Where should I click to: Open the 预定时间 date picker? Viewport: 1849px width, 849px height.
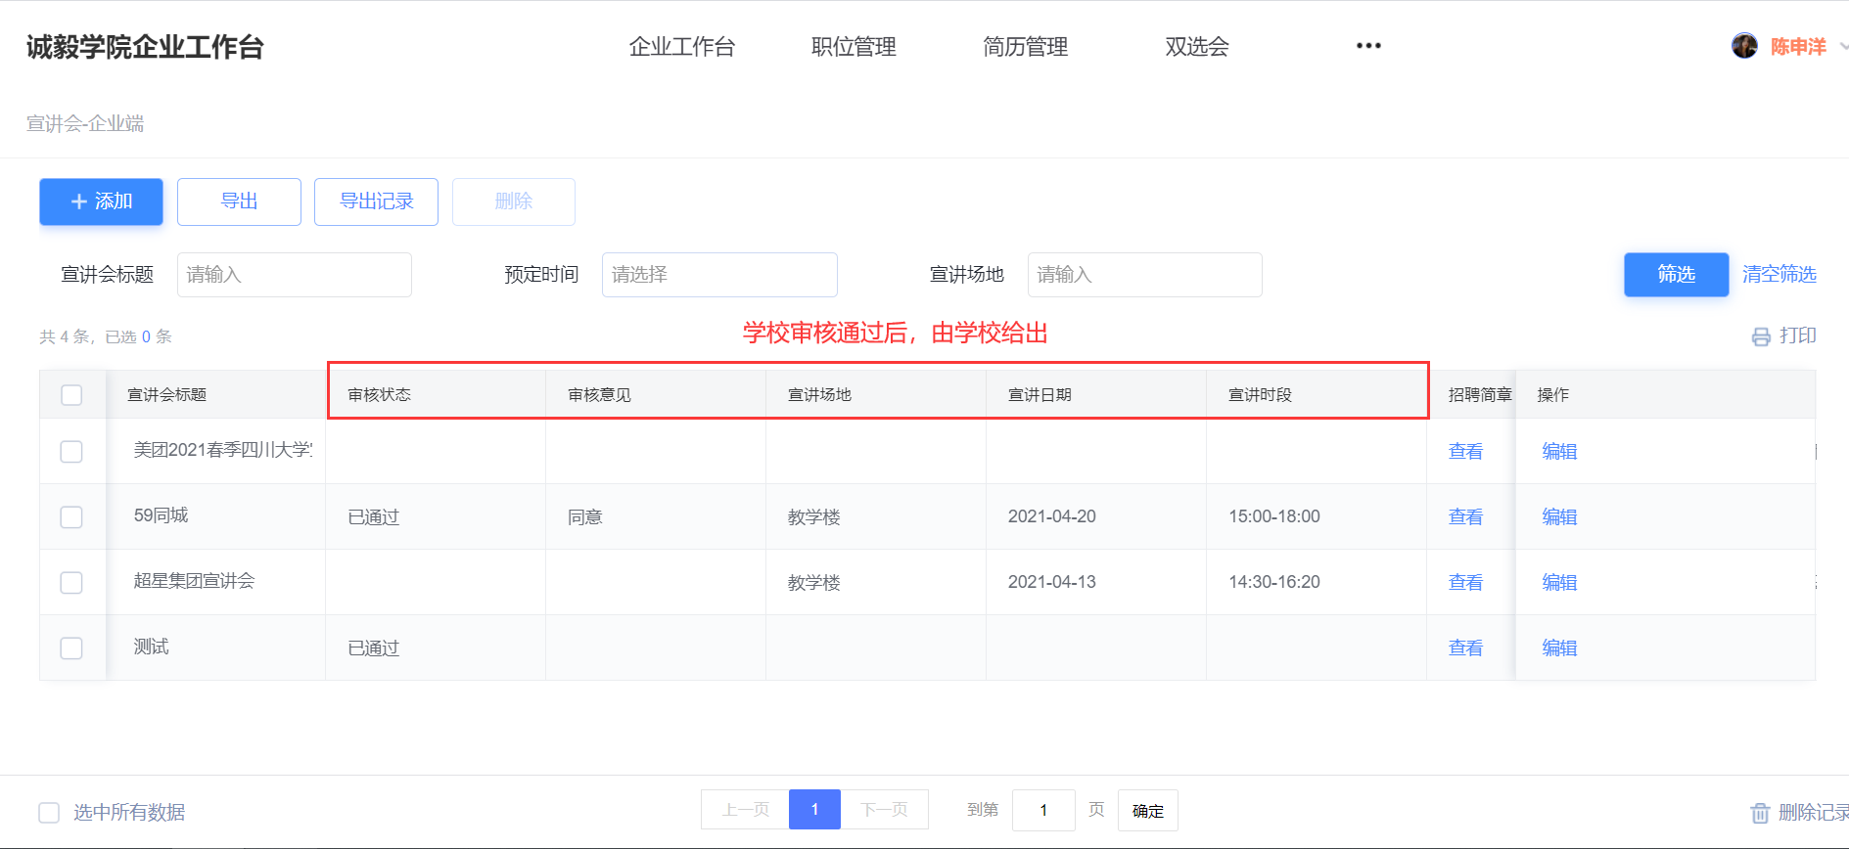[719, 275]
